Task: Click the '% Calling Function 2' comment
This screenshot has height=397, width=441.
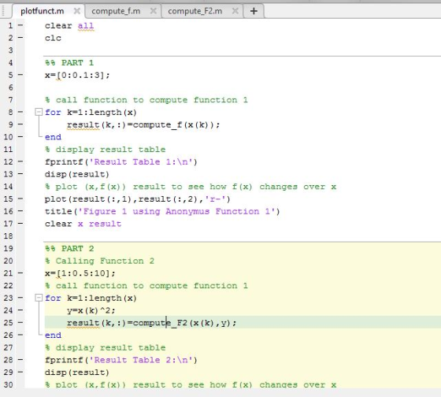Action: coord(99,261)
